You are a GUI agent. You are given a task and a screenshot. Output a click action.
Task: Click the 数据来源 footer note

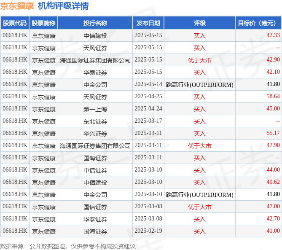[68, 246]
